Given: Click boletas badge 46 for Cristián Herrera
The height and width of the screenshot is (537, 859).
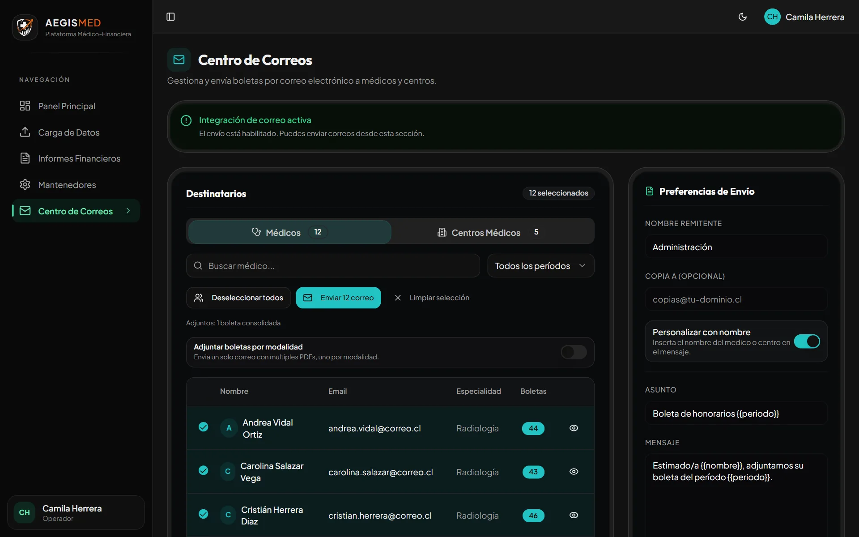Looking at the screenshot, I should coord(533,516).
